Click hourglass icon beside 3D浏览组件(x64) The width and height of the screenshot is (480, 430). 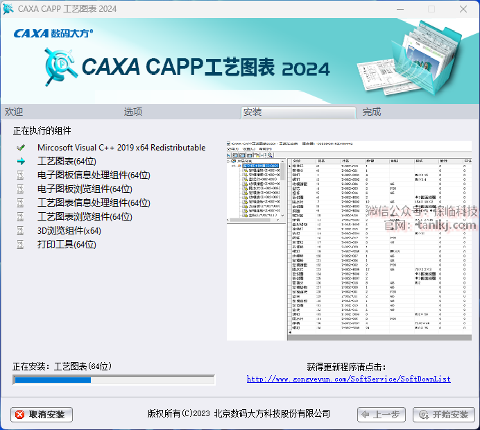20,230
